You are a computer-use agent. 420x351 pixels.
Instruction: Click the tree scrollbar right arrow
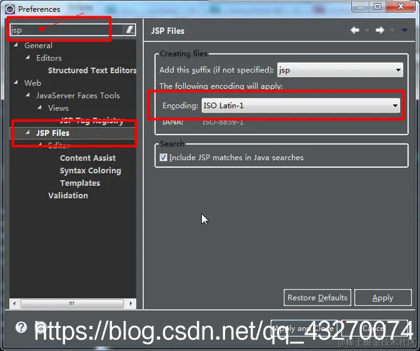(131, 303)
